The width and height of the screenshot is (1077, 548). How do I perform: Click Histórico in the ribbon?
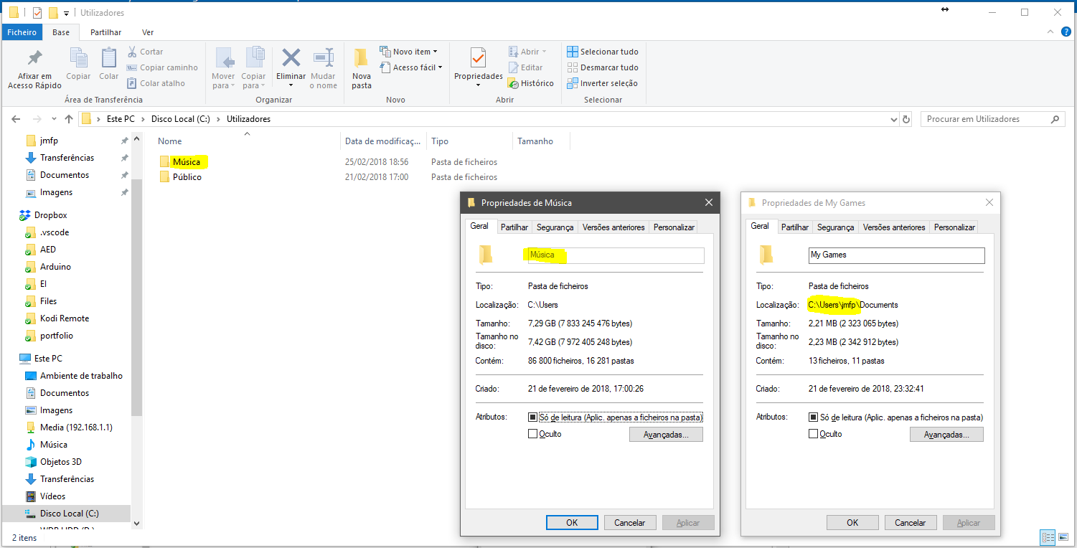click(531, 83)
